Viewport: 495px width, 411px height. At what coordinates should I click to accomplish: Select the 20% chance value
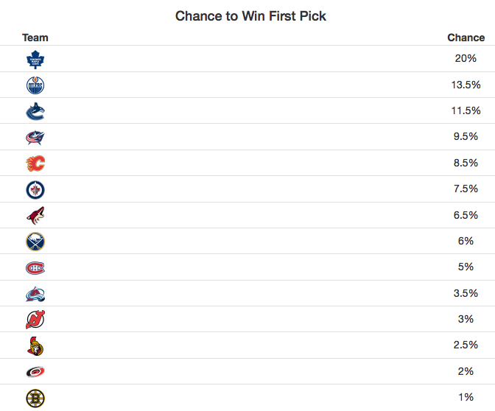466,58
